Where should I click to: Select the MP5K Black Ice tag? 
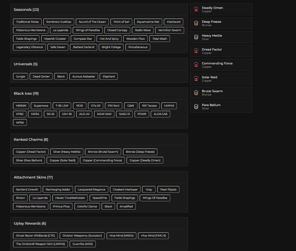tap(20, 122)
